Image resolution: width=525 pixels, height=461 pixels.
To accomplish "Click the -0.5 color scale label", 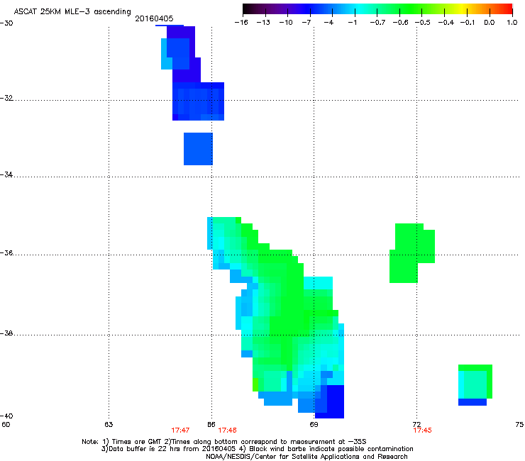I will pyautogui.click(x=423, y=23).
